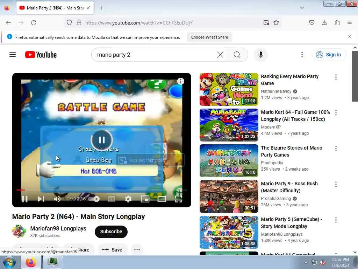This screenshot has height=269, width=358.
Task: Click Choose What I Share button
Action: pyautogui.click(x=209, y=37)
